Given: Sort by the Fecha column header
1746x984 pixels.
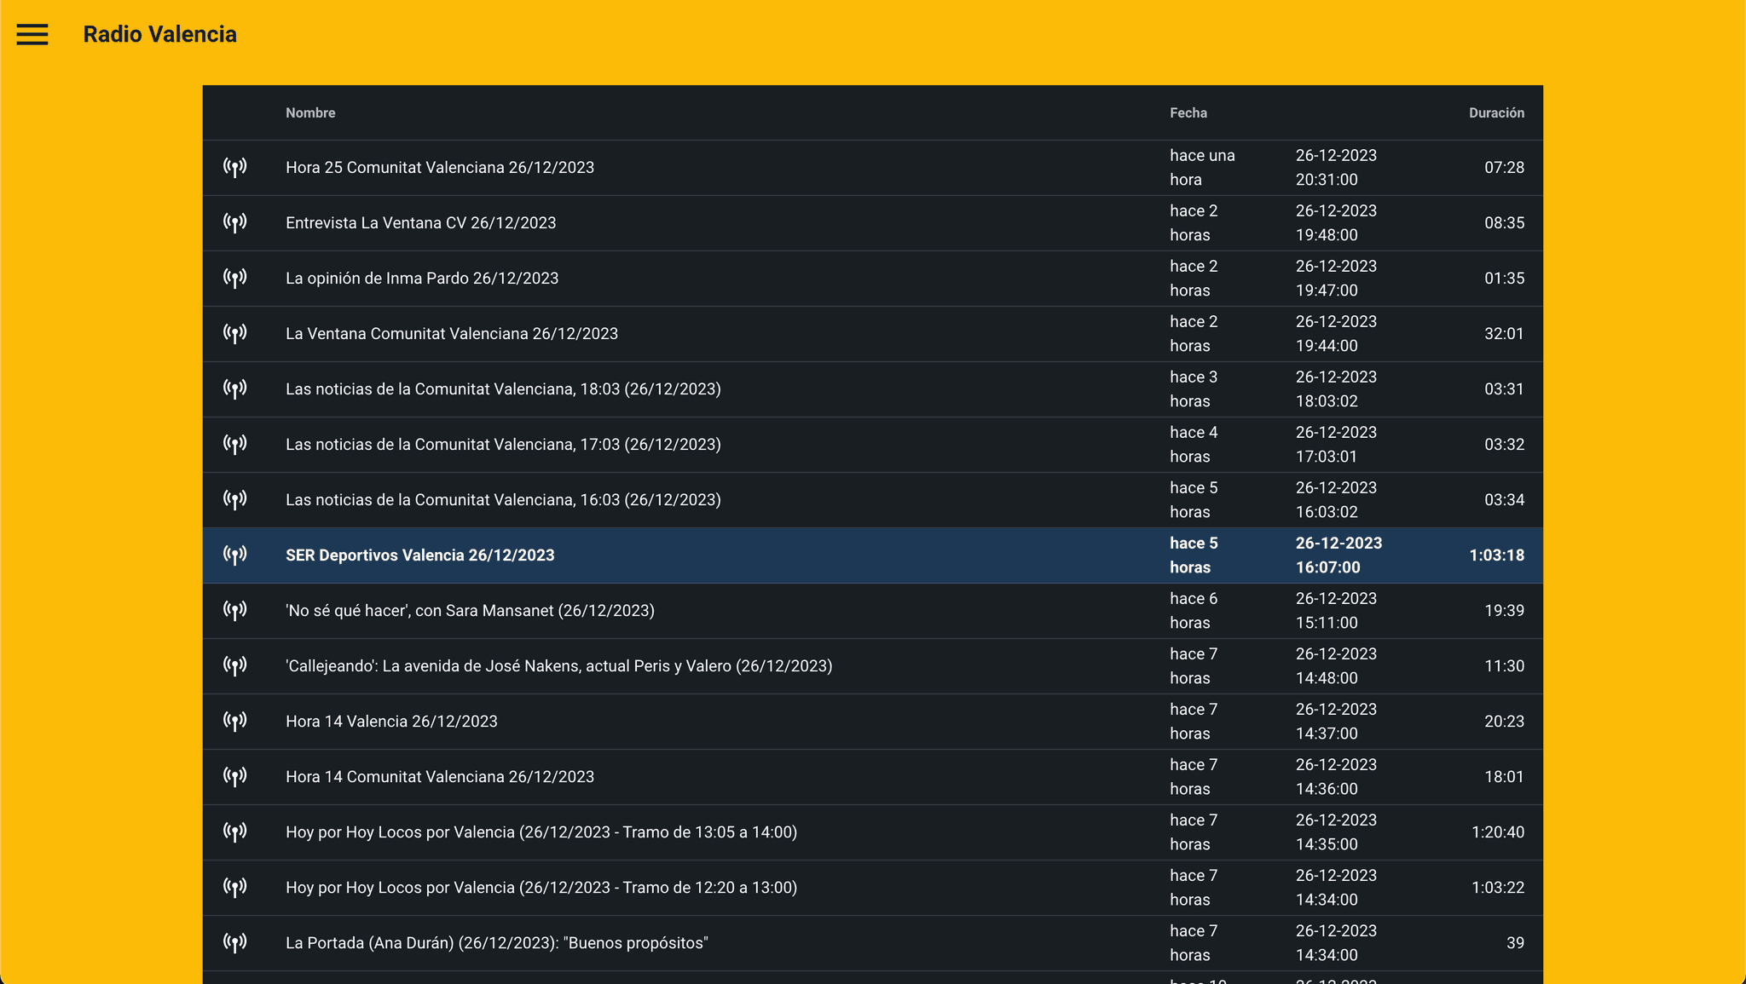Looking at the screenshot, I should click(x=1188, y=113).
